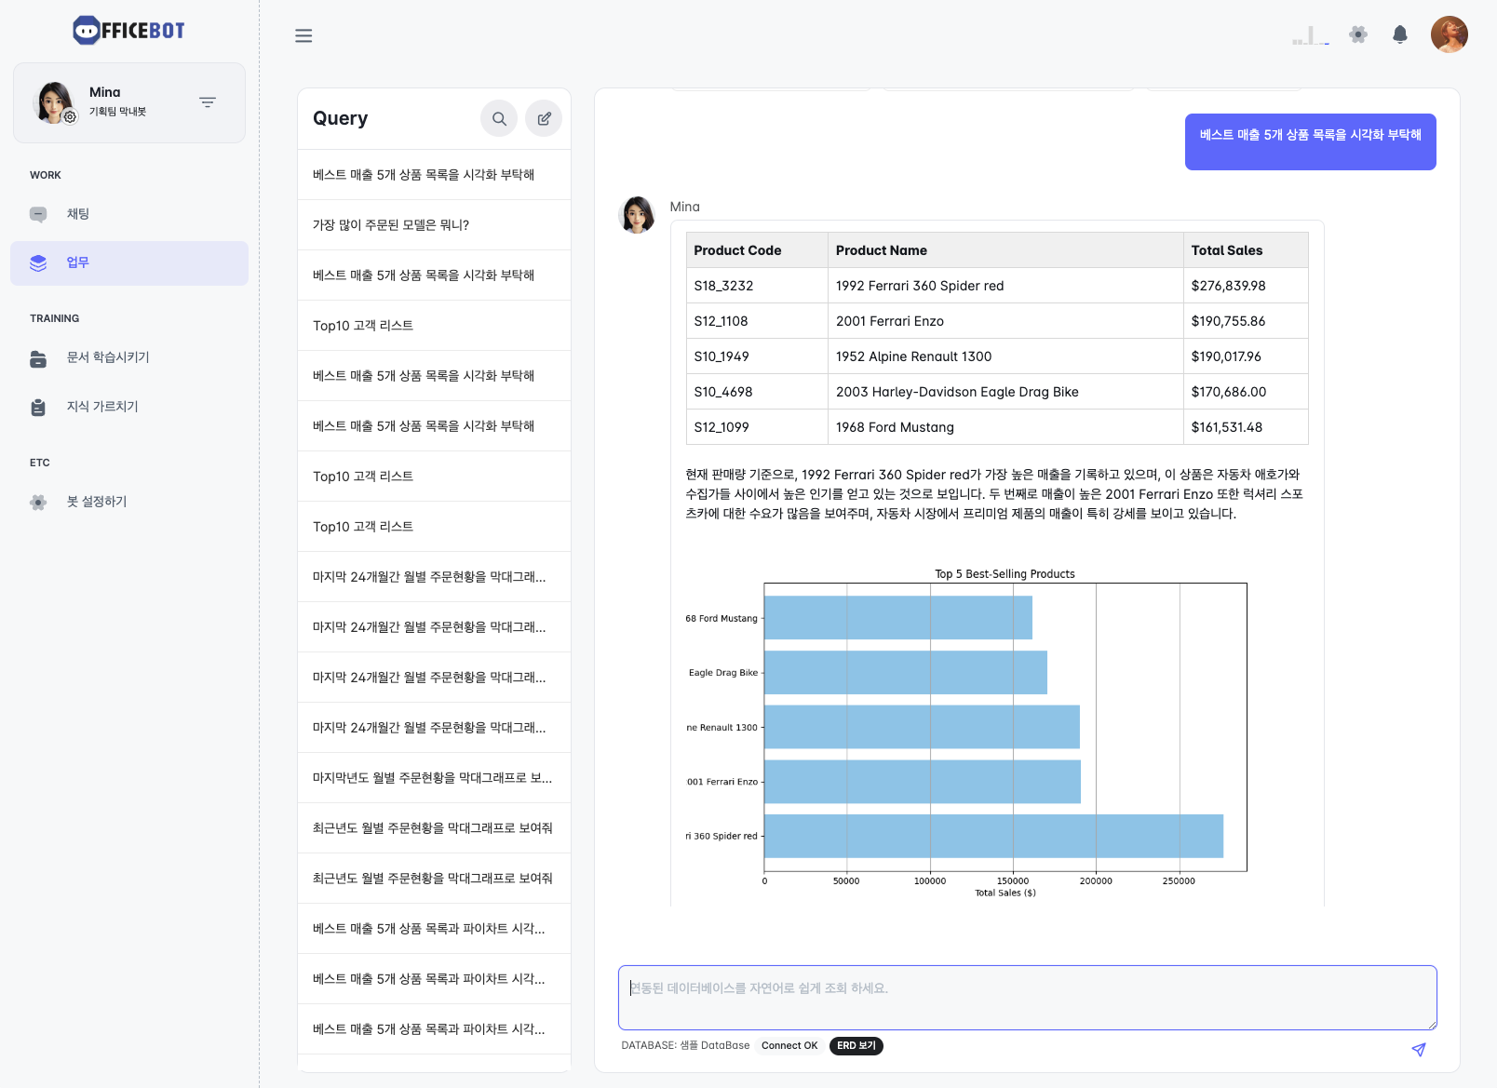Screen dimensions: 1497x1088
Task: Click the OfficeBot logo
Action: (128, 31)
